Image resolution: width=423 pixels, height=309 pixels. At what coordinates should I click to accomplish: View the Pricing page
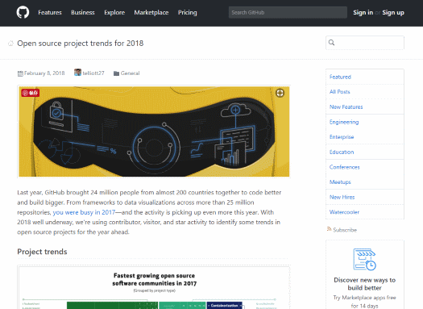click(188, 12)
